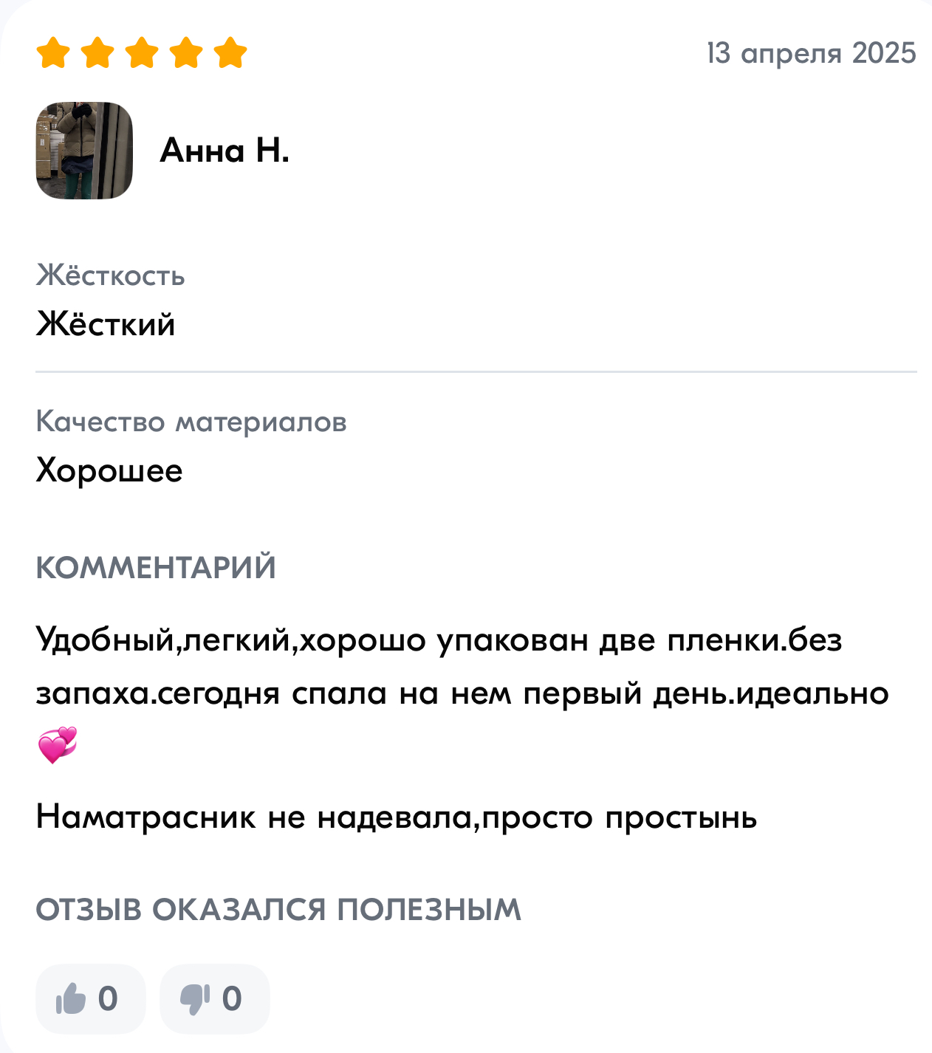Click the fifth rating star

tap(230, 53)
